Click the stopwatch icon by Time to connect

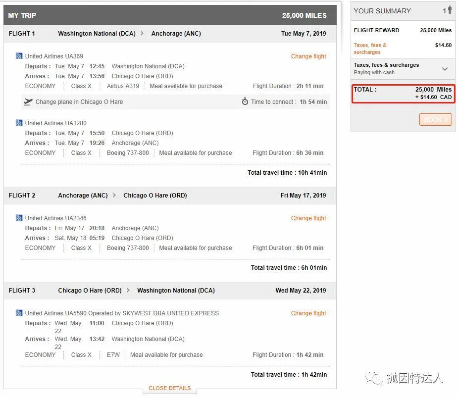(245, 101)
